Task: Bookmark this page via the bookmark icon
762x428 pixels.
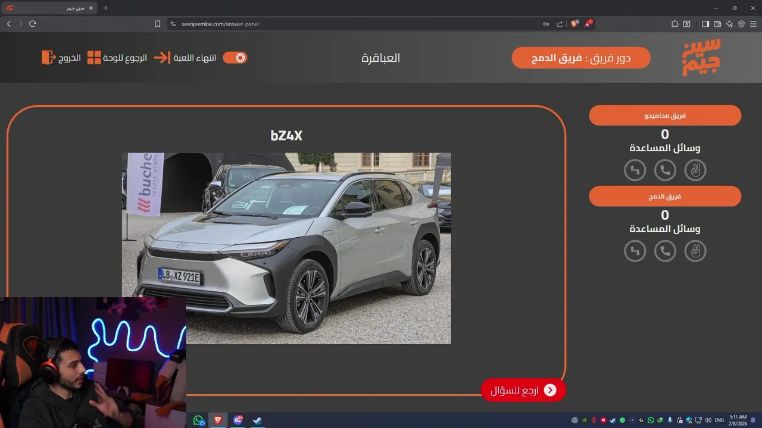Action: coord(157,24)
